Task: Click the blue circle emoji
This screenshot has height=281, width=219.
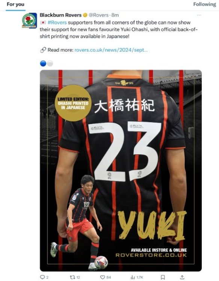Action: point(43,63)
